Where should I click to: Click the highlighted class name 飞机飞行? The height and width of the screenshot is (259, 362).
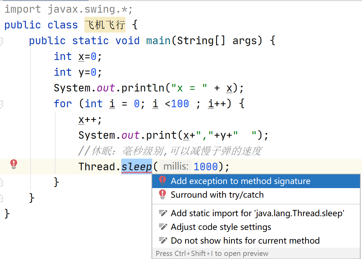(105, 25)
